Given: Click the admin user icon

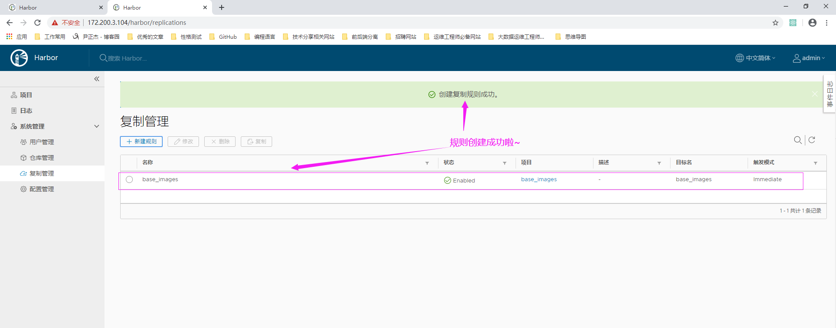Looking at the screenshot, I should pos(796,58).
